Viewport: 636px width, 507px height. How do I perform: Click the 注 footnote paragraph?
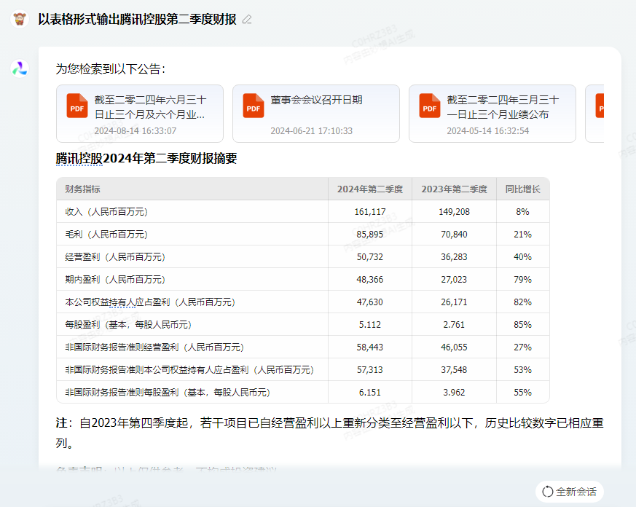pyautogui.click(x=329, y=433)
